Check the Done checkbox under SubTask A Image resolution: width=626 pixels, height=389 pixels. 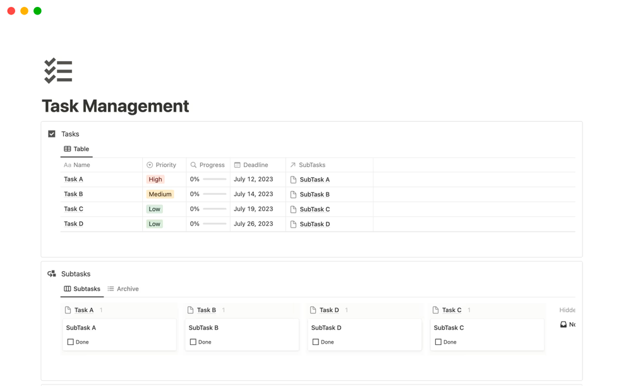69,342
